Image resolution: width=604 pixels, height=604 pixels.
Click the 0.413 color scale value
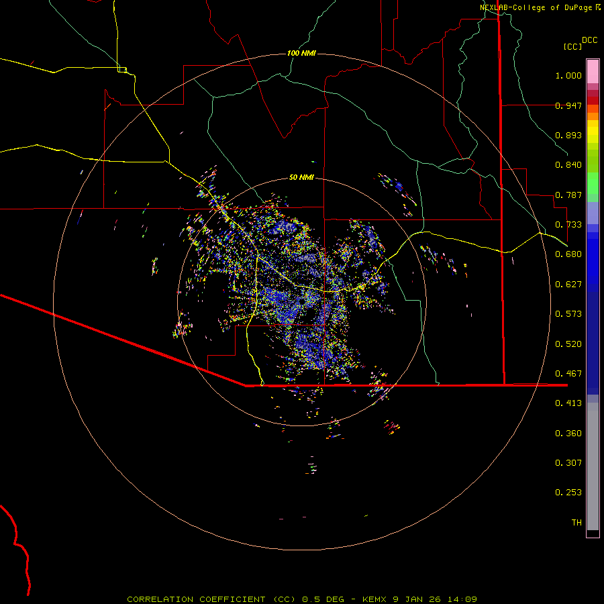click(x=568, y=403)
